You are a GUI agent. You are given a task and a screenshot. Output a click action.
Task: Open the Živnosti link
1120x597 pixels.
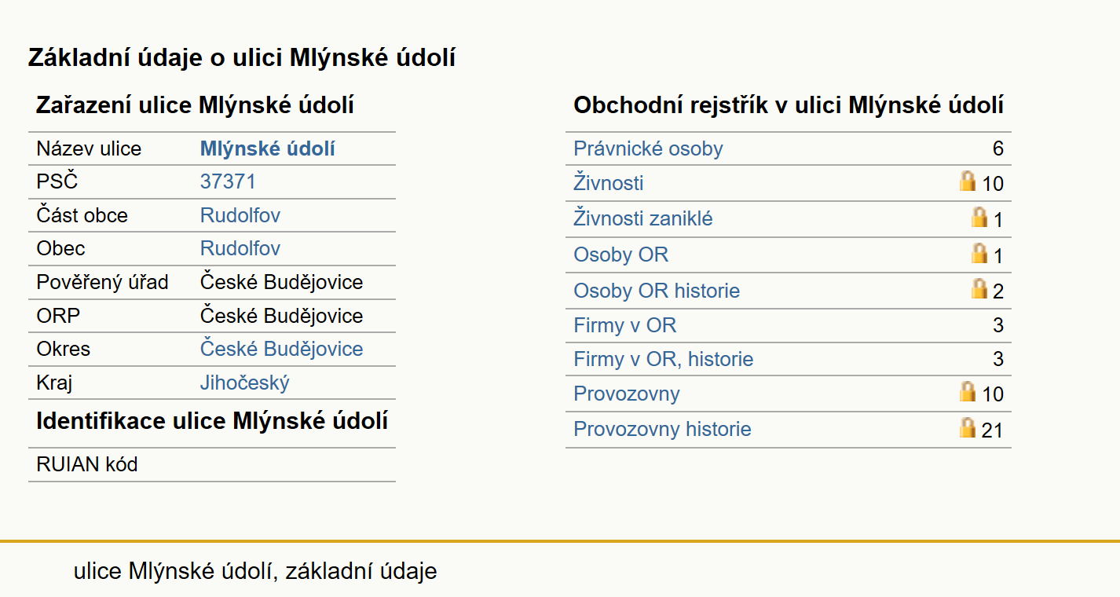click(609, 183)
